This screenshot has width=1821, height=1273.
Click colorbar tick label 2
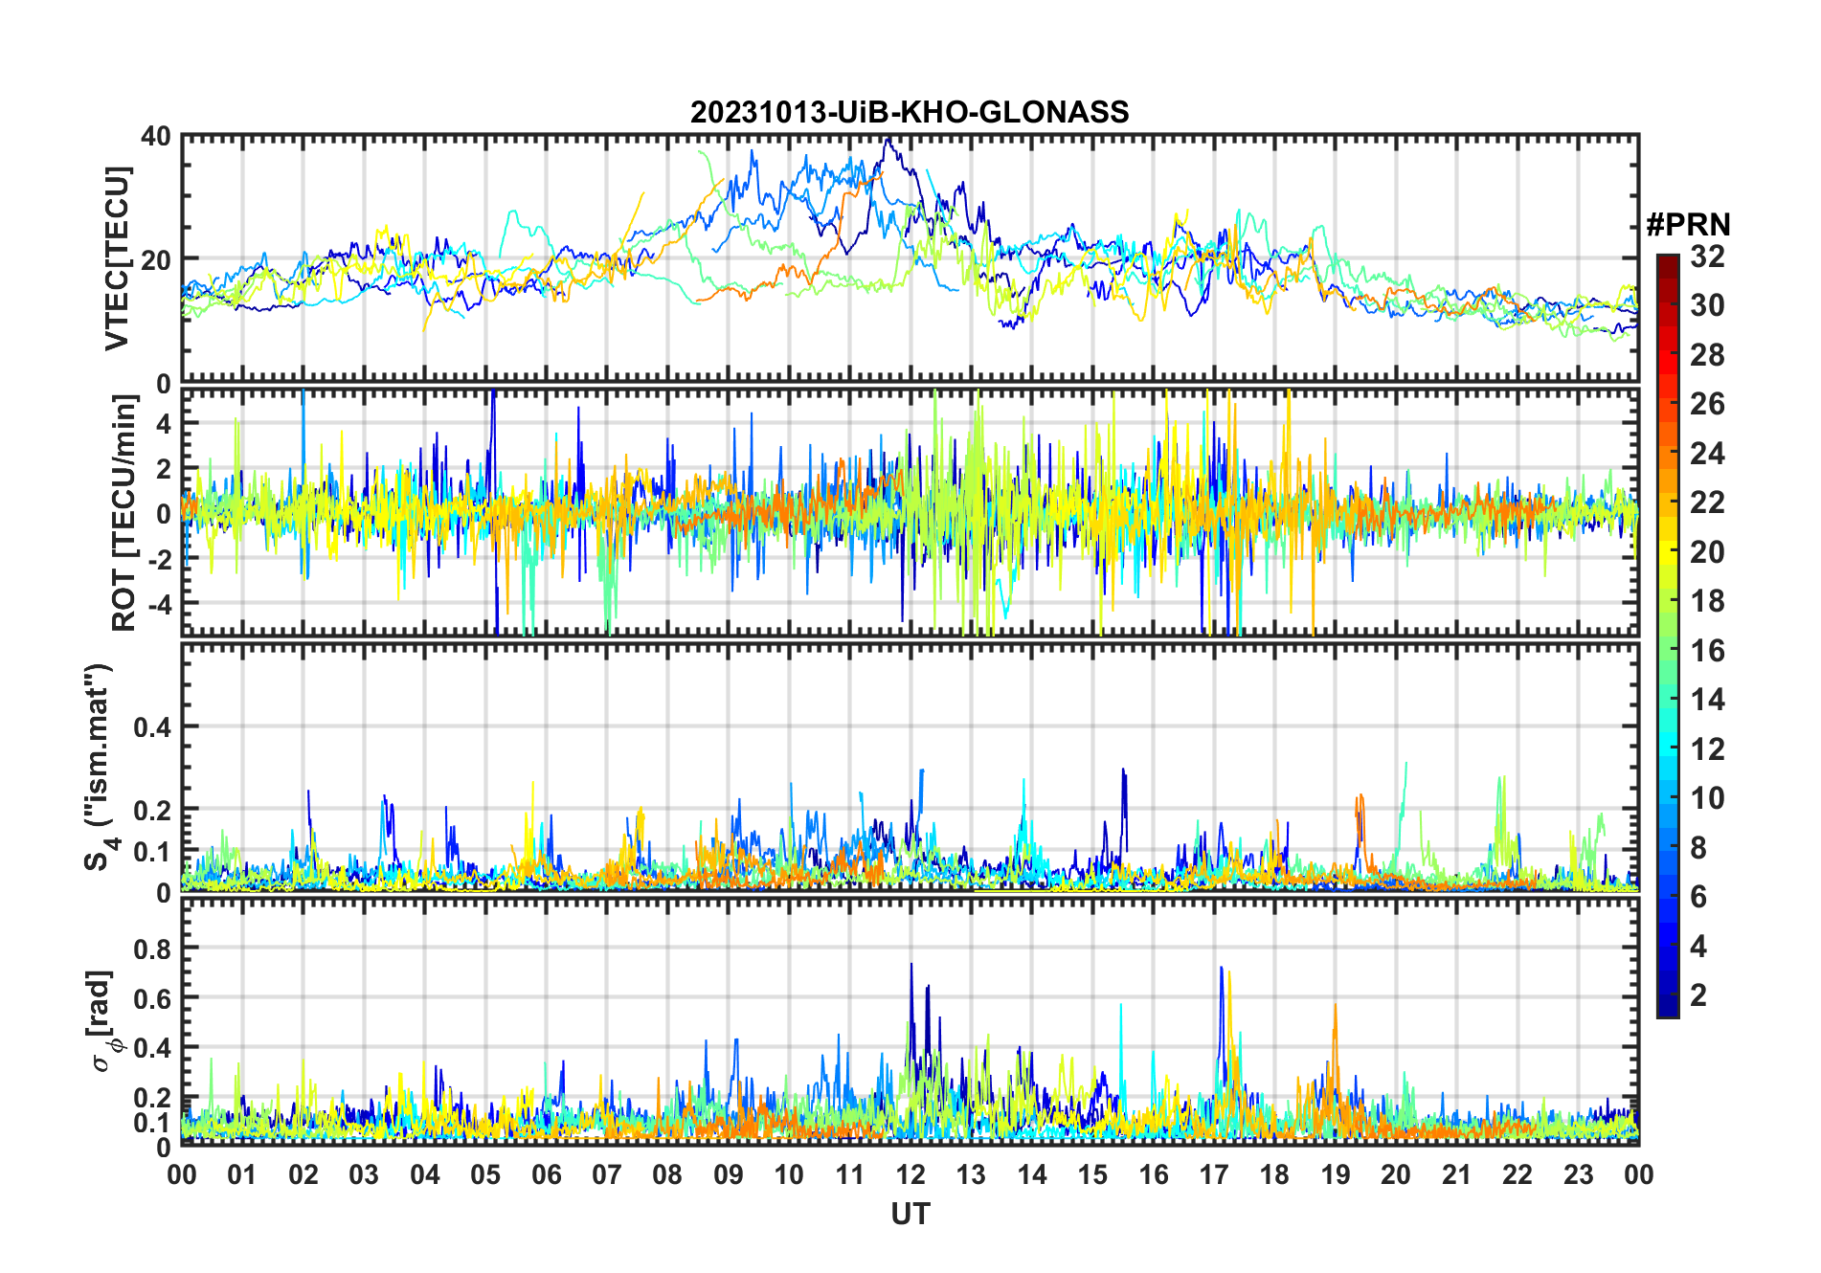coord(1698,995)
